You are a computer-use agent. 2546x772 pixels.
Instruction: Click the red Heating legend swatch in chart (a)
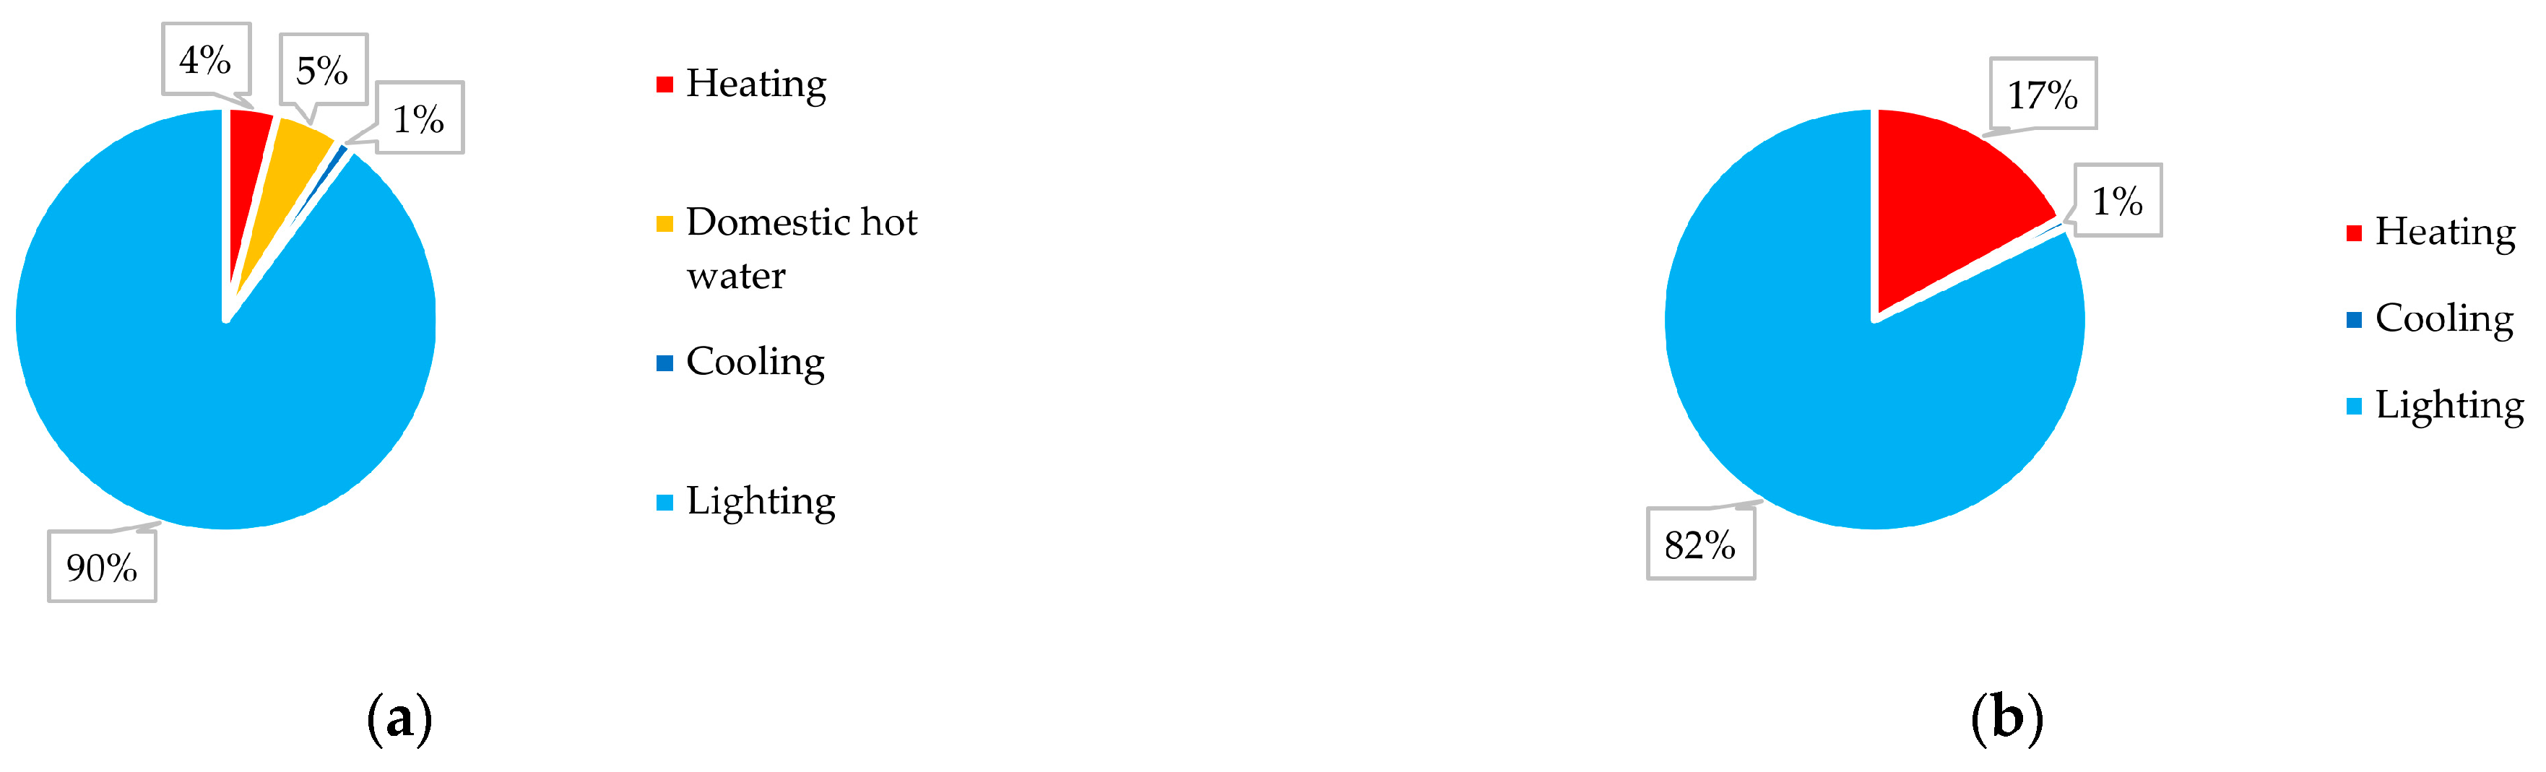(x=664, y=85)
